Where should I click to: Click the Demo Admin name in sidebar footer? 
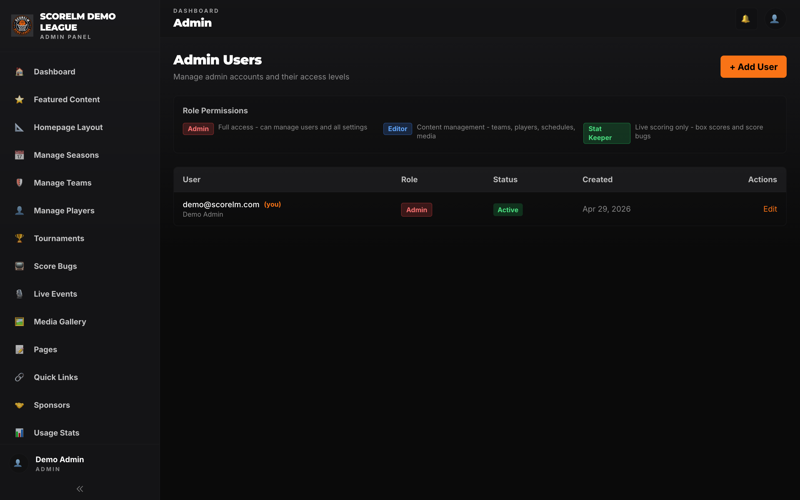click(59, 459)
